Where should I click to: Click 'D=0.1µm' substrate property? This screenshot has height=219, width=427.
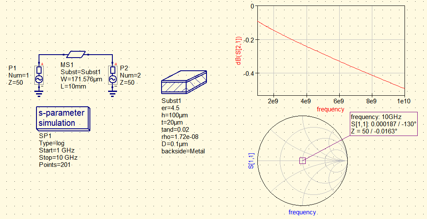tap(175, 144)
